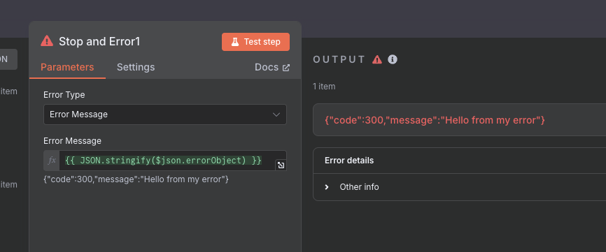This screenshot has height=252, width=606.
Task: Switch to the Settings tab
Action: pos(136,67)
